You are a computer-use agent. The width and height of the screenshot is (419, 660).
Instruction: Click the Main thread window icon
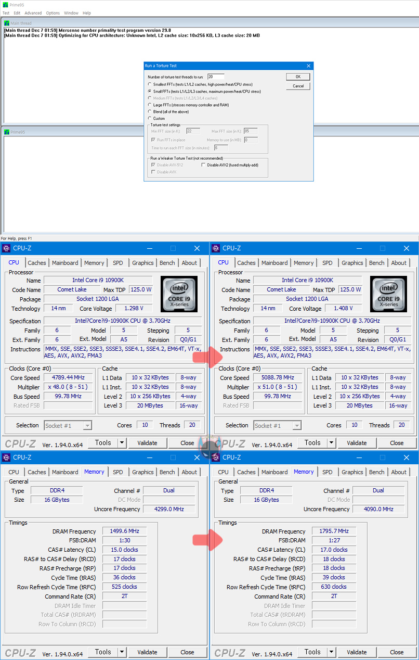pos(7,23)
